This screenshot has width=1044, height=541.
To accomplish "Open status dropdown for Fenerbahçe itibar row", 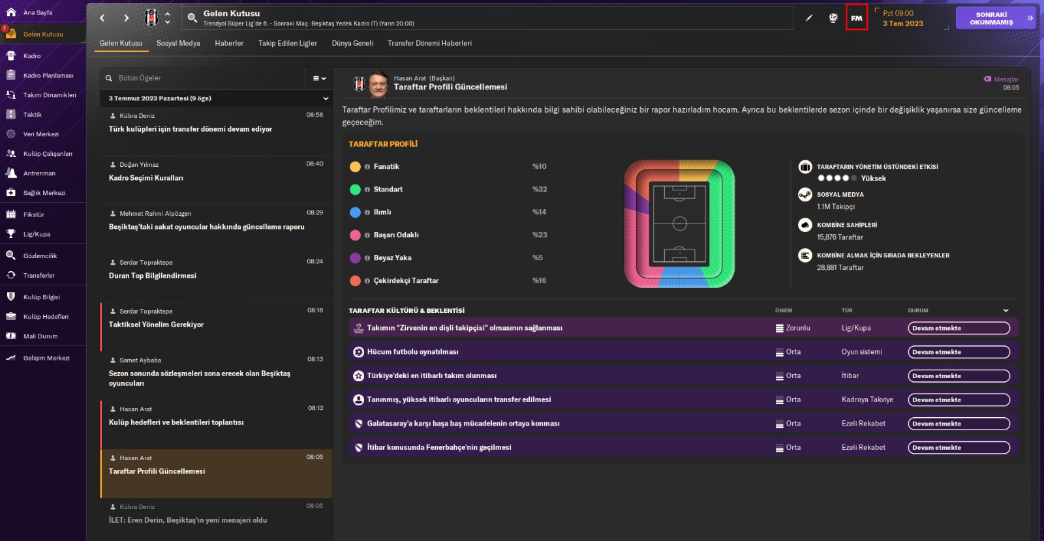I will click(x=959, y=448).
